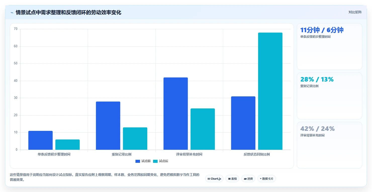The image size is (372, 192).
Task: Click the 评审背景补充时间 x-axis label
Action: (x=189, y=154)
